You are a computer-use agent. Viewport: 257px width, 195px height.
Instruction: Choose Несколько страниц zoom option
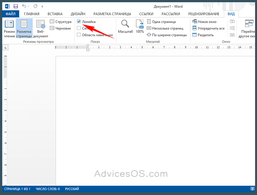coord(165,28)
